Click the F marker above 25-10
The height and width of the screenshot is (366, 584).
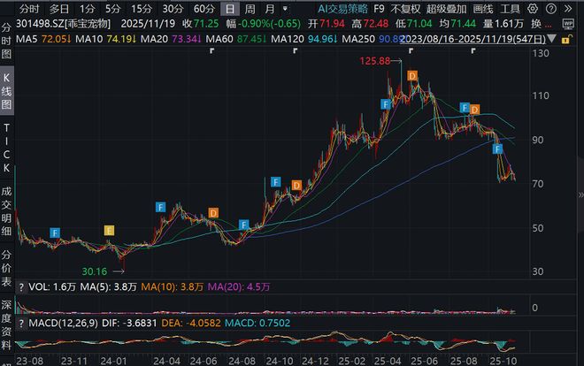coord(497,149)
